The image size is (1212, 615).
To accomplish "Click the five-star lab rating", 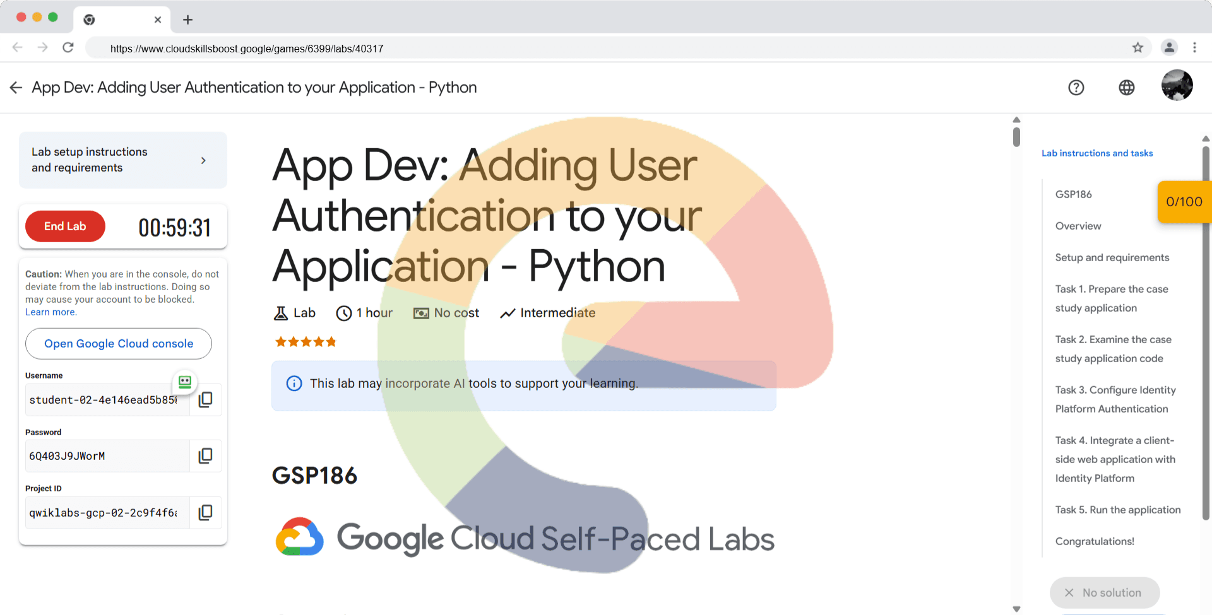I will (x=306, y=342).
